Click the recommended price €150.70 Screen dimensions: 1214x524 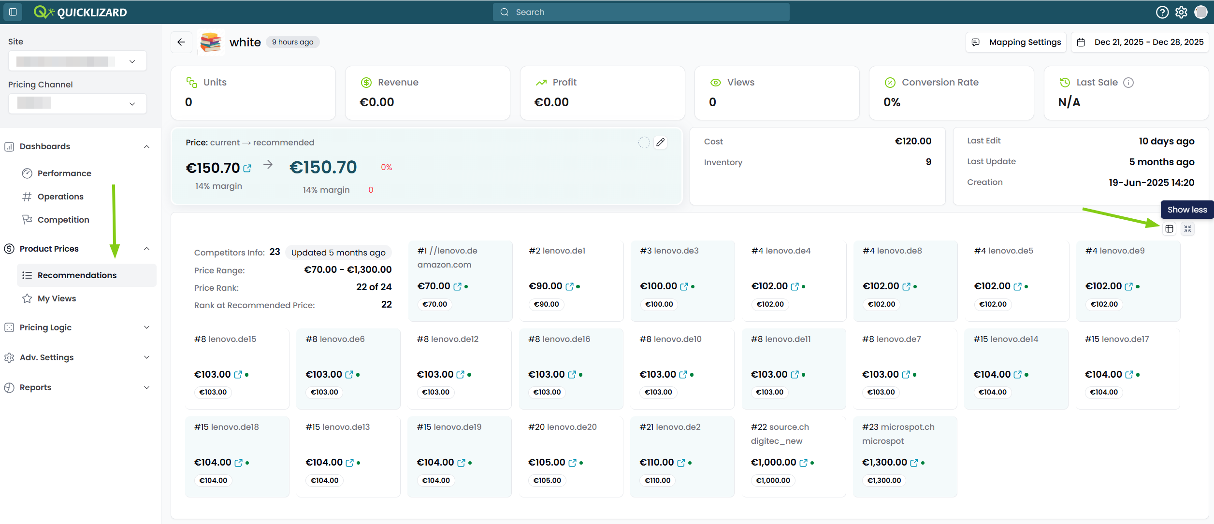point(323,168)
